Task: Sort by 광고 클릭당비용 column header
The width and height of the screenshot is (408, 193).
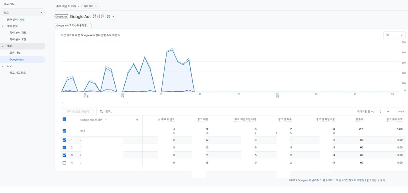Action: 326,119
